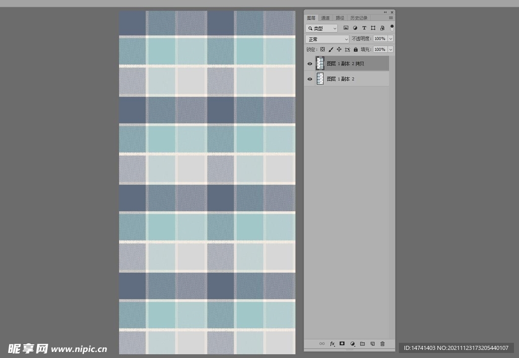Open the 历史记录 tab
Screen dimensions: 519x358
coord(359,18)
